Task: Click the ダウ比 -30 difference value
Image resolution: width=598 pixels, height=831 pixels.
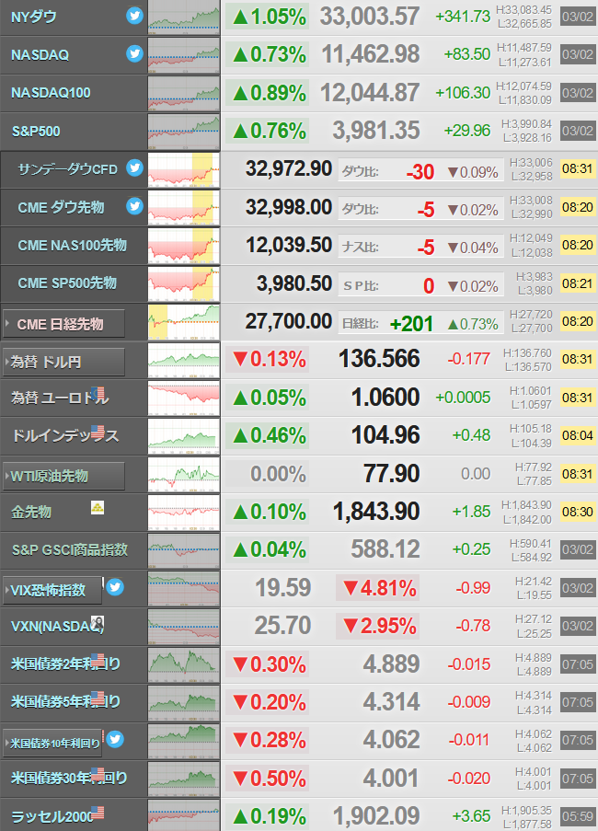Action: tap(420, 172)
